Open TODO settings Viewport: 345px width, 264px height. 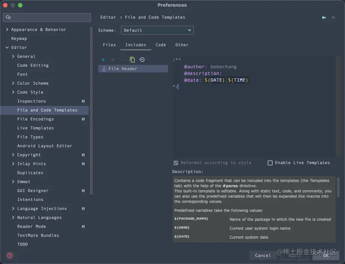[22, 244]
